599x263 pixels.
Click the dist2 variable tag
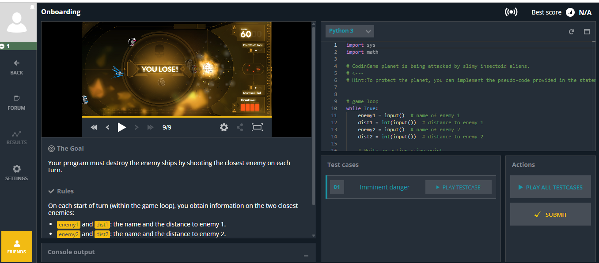[x=102, y=234]
